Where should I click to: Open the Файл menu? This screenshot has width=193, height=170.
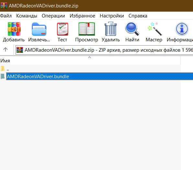pyautogui.click(x=6, y=16)
